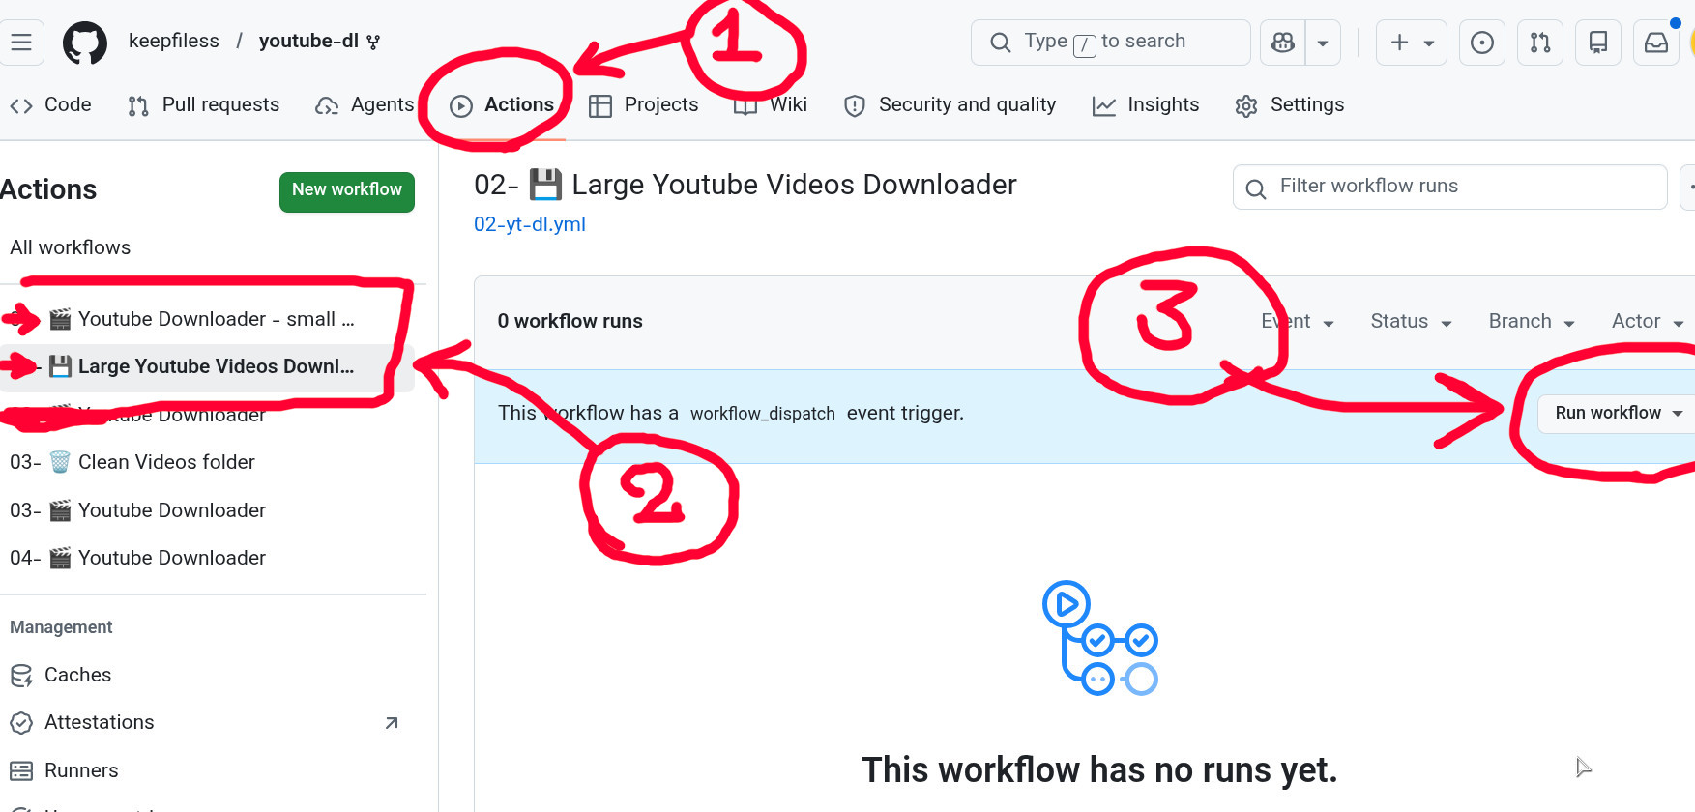
Task: Click the trash can icon of Clean Videos folder
Action: [x=60, y=462]
